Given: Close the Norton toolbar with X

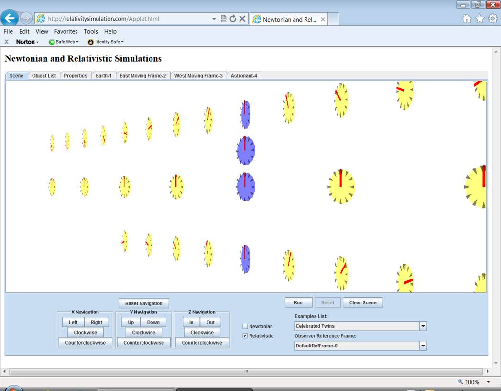Looking at the screenshot, I should click(x=7, y=42).
